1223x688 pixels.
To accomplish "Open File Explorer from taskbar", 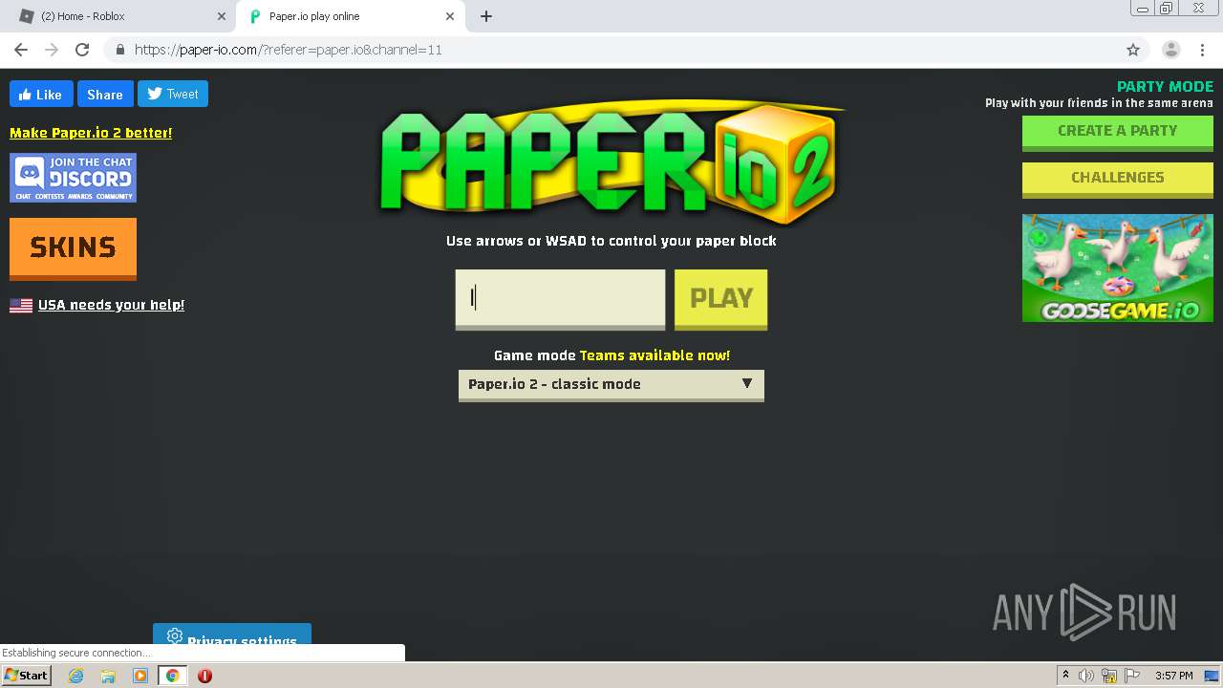I will coord(108,676).
